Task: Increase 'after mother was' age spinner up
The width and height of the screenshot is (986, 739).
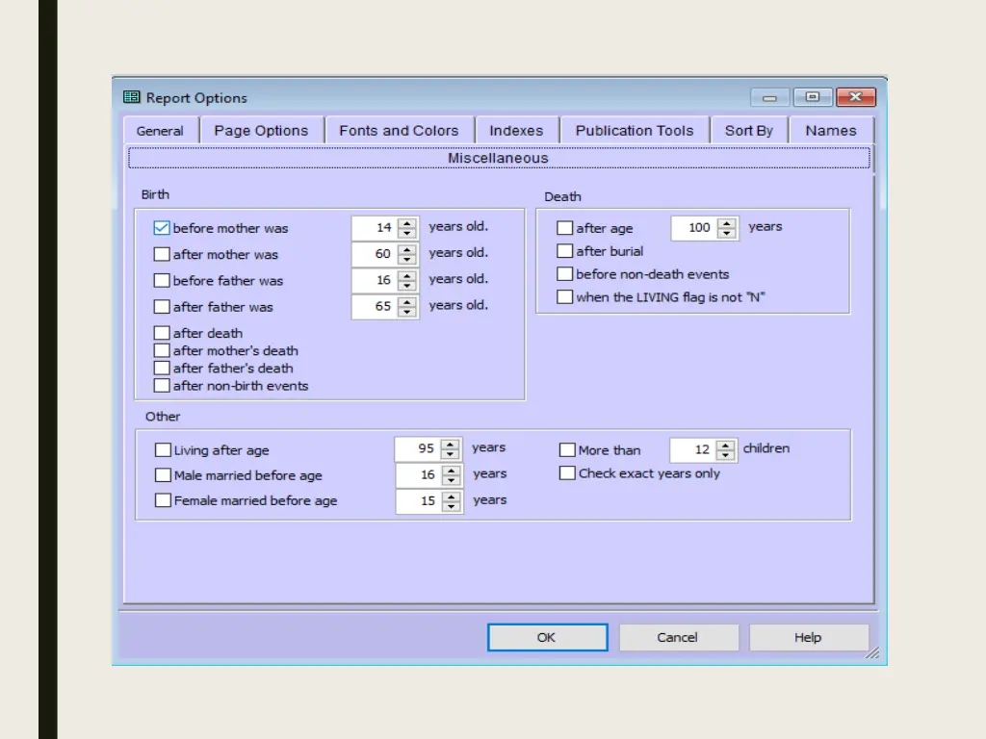Action: [407, 249]
